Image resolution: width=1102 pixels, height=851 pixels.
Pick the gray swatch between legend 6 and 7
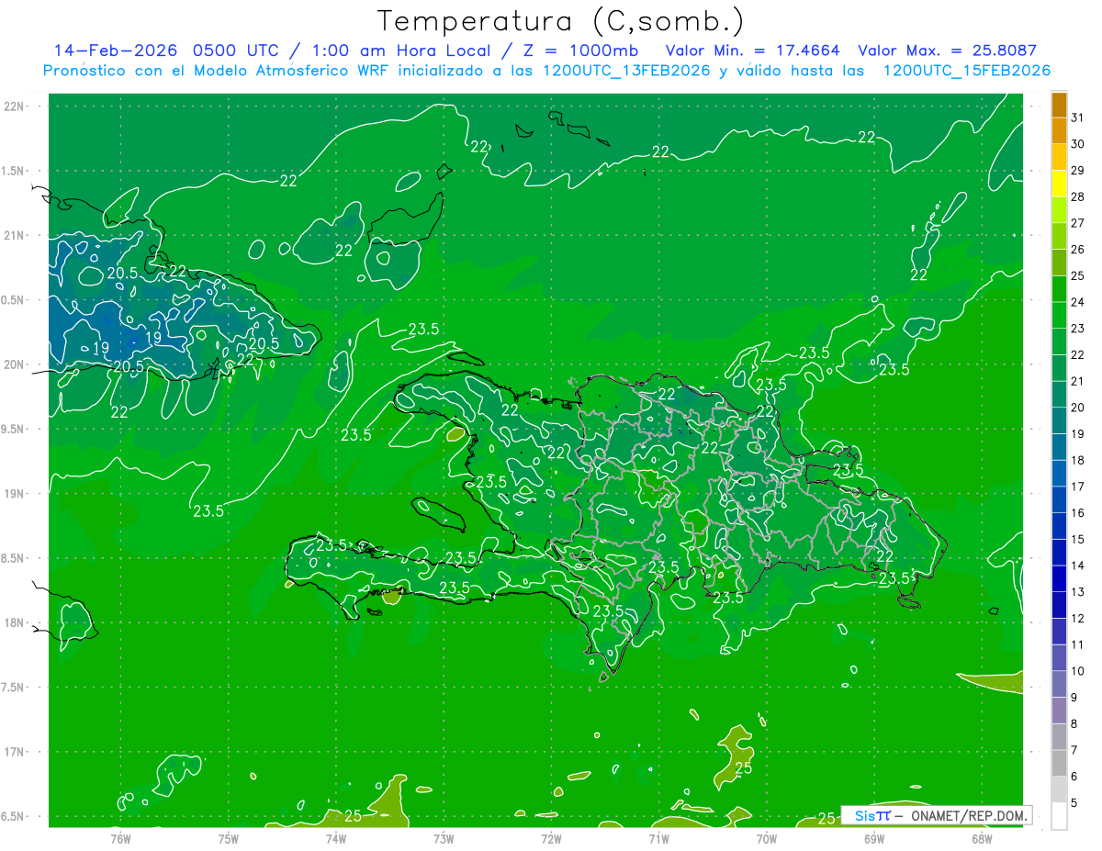point(1059,763)
